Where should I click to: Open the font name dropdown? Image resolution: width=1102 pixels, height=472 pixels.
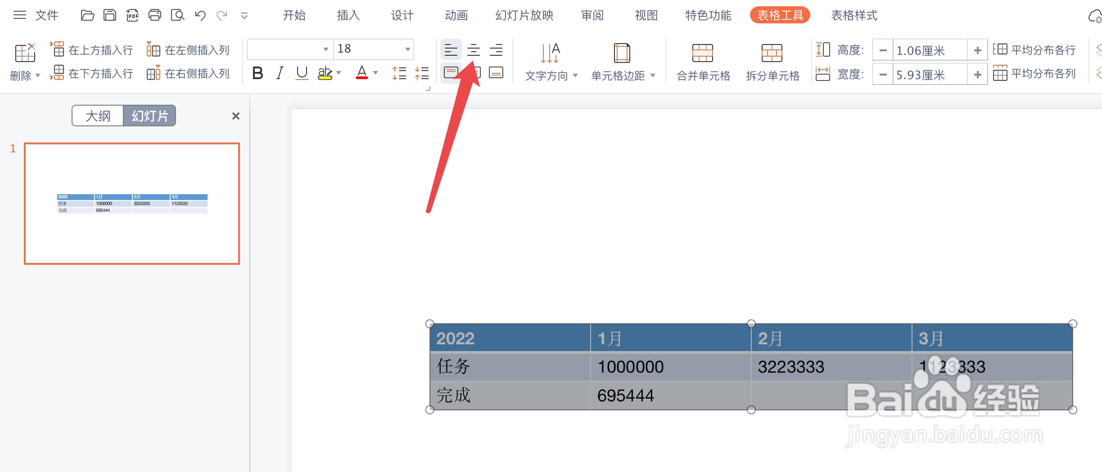[325, 49]
